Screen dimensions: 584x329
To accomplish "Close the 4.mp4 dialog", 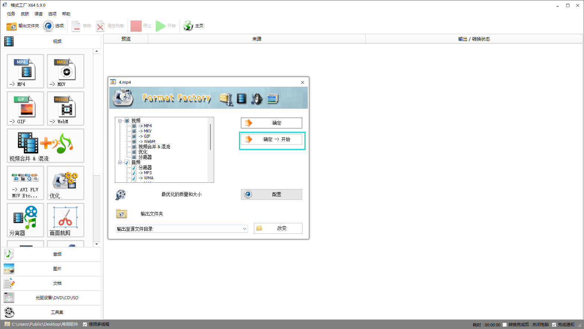I will coord(303,82).
